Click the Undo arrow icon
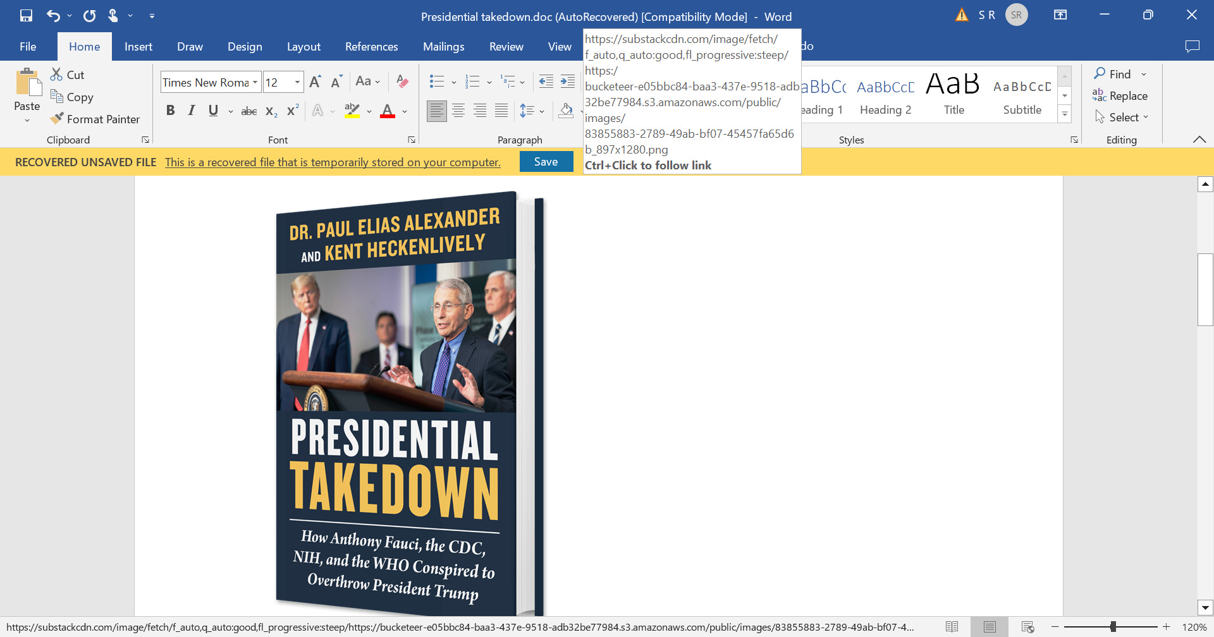Image resolution: width=1214 pixels, height=637 pixels. (x=53, y=15)
